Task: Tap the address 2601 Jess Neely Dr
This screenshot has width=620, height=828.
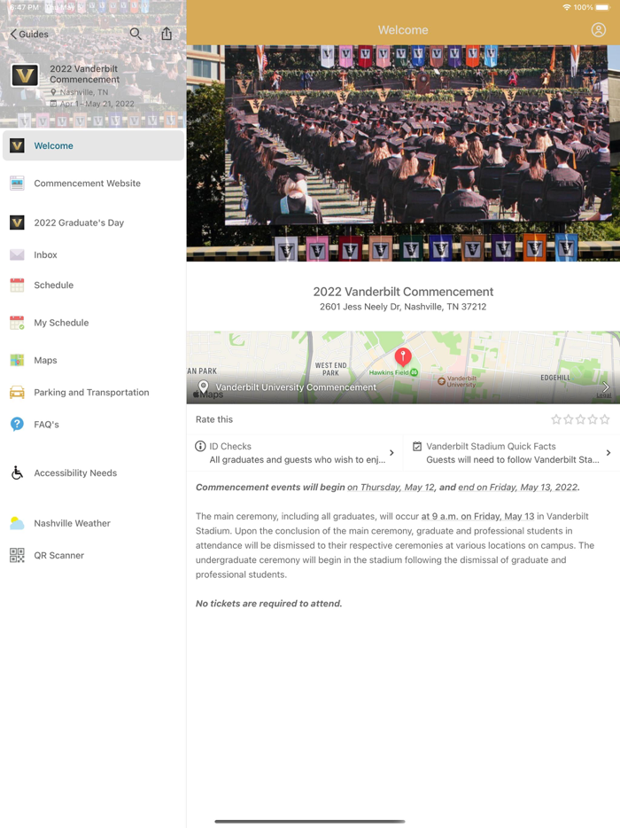Action: (403, 307)
